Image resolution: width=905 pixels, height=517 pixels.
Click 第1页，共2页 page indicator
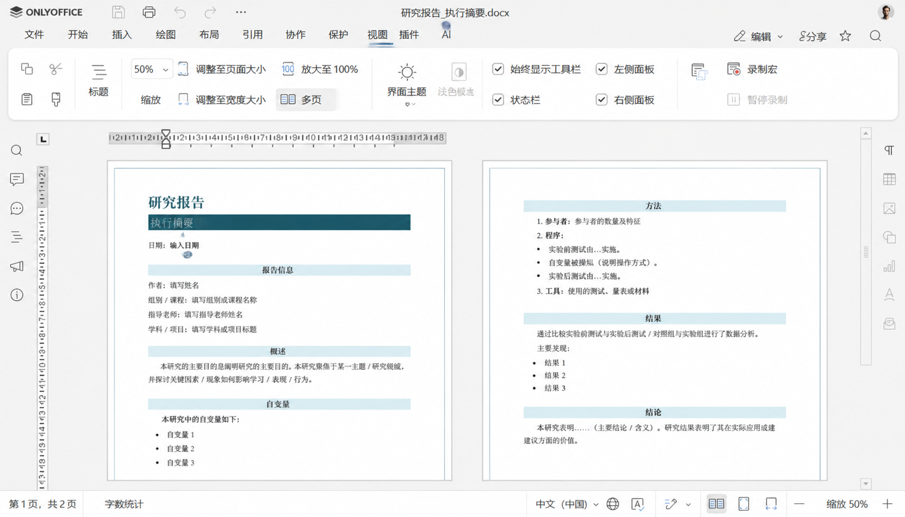click(x=43, y=504)
